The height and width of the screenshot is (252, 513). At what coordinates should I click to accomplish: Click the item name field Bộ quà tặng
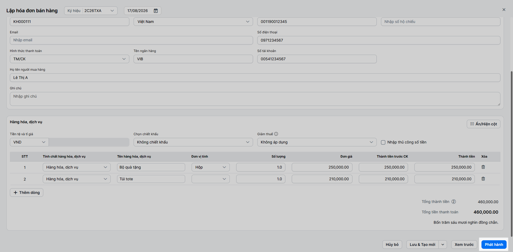tap(151, 167)
